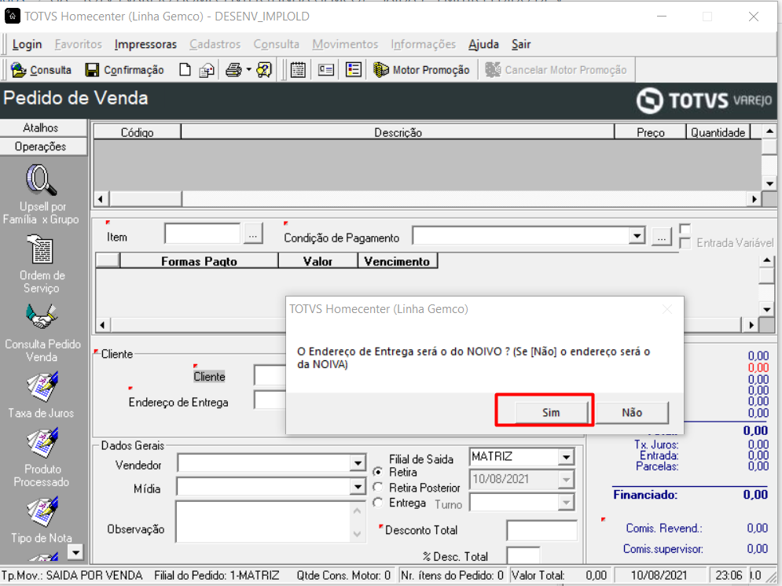
Task: Open the Login menu
Action: coord(27,44)
